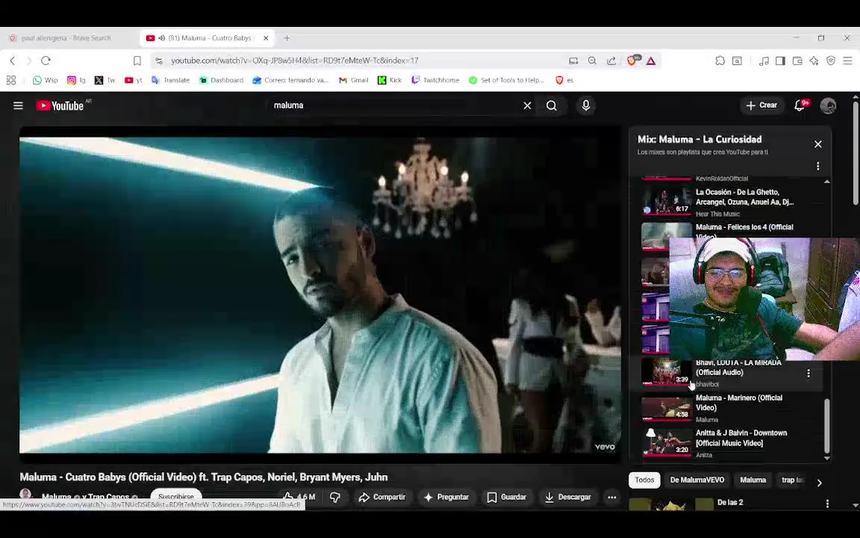Screen dimensions: 860x538
Task: Click the Crear button
Action: pyautogui.click(x=761, y=105)
